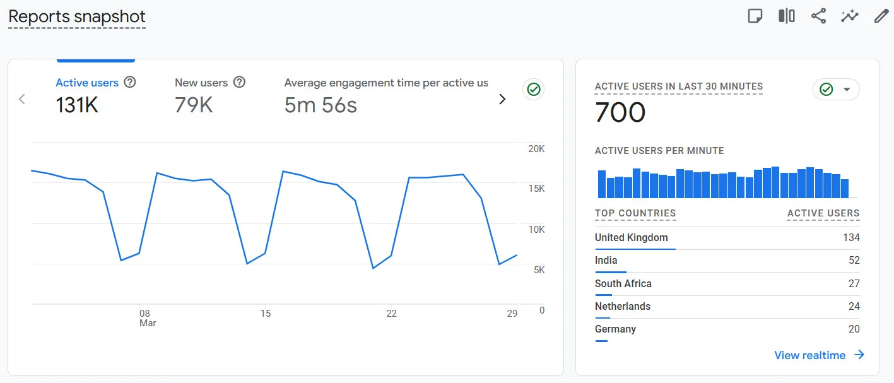The width and height of the screenshot is (894, 383).
Task: Open the realtime data quality dropdown arrow
Action: click(x=847, y=89)
